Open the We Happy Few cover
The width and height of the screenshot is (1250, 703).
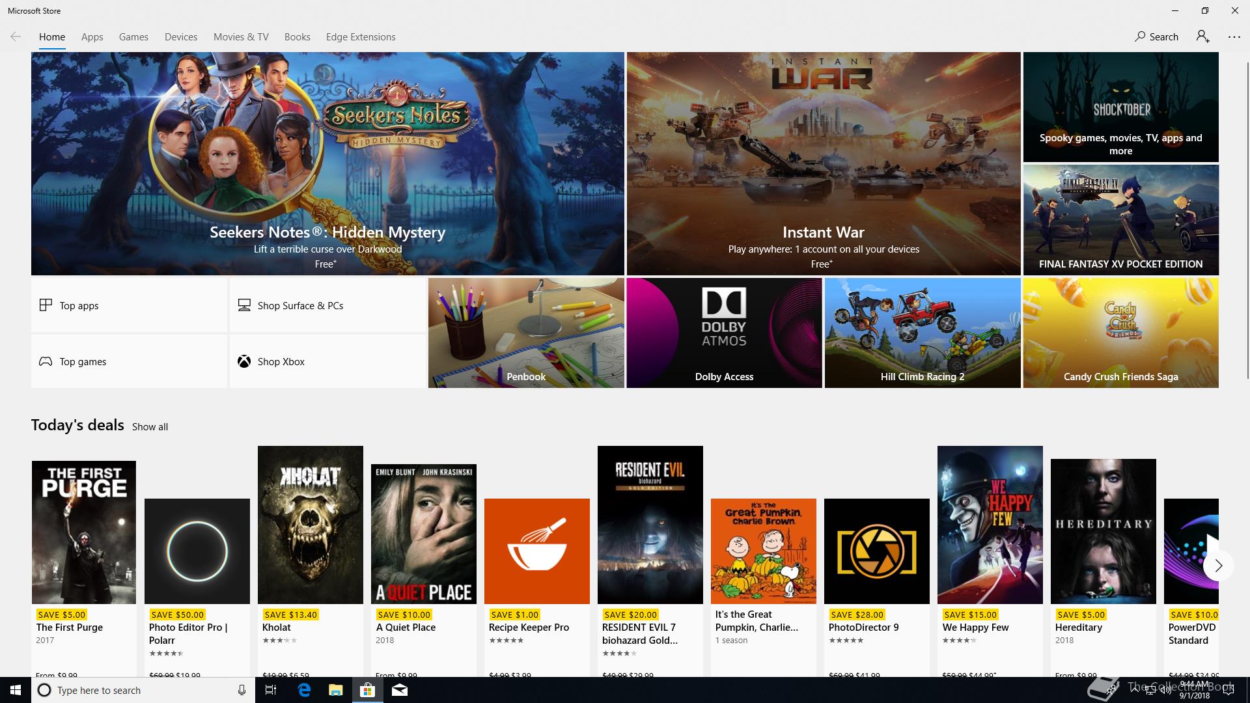(990, 525)
